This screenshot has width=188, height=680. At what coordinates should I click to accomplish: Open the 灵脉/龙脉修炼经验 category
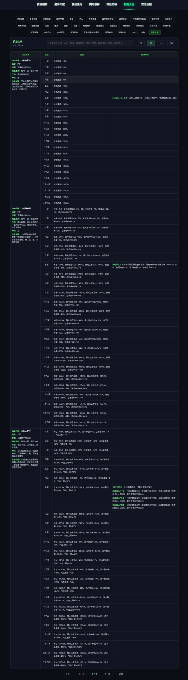coord(91,32)
